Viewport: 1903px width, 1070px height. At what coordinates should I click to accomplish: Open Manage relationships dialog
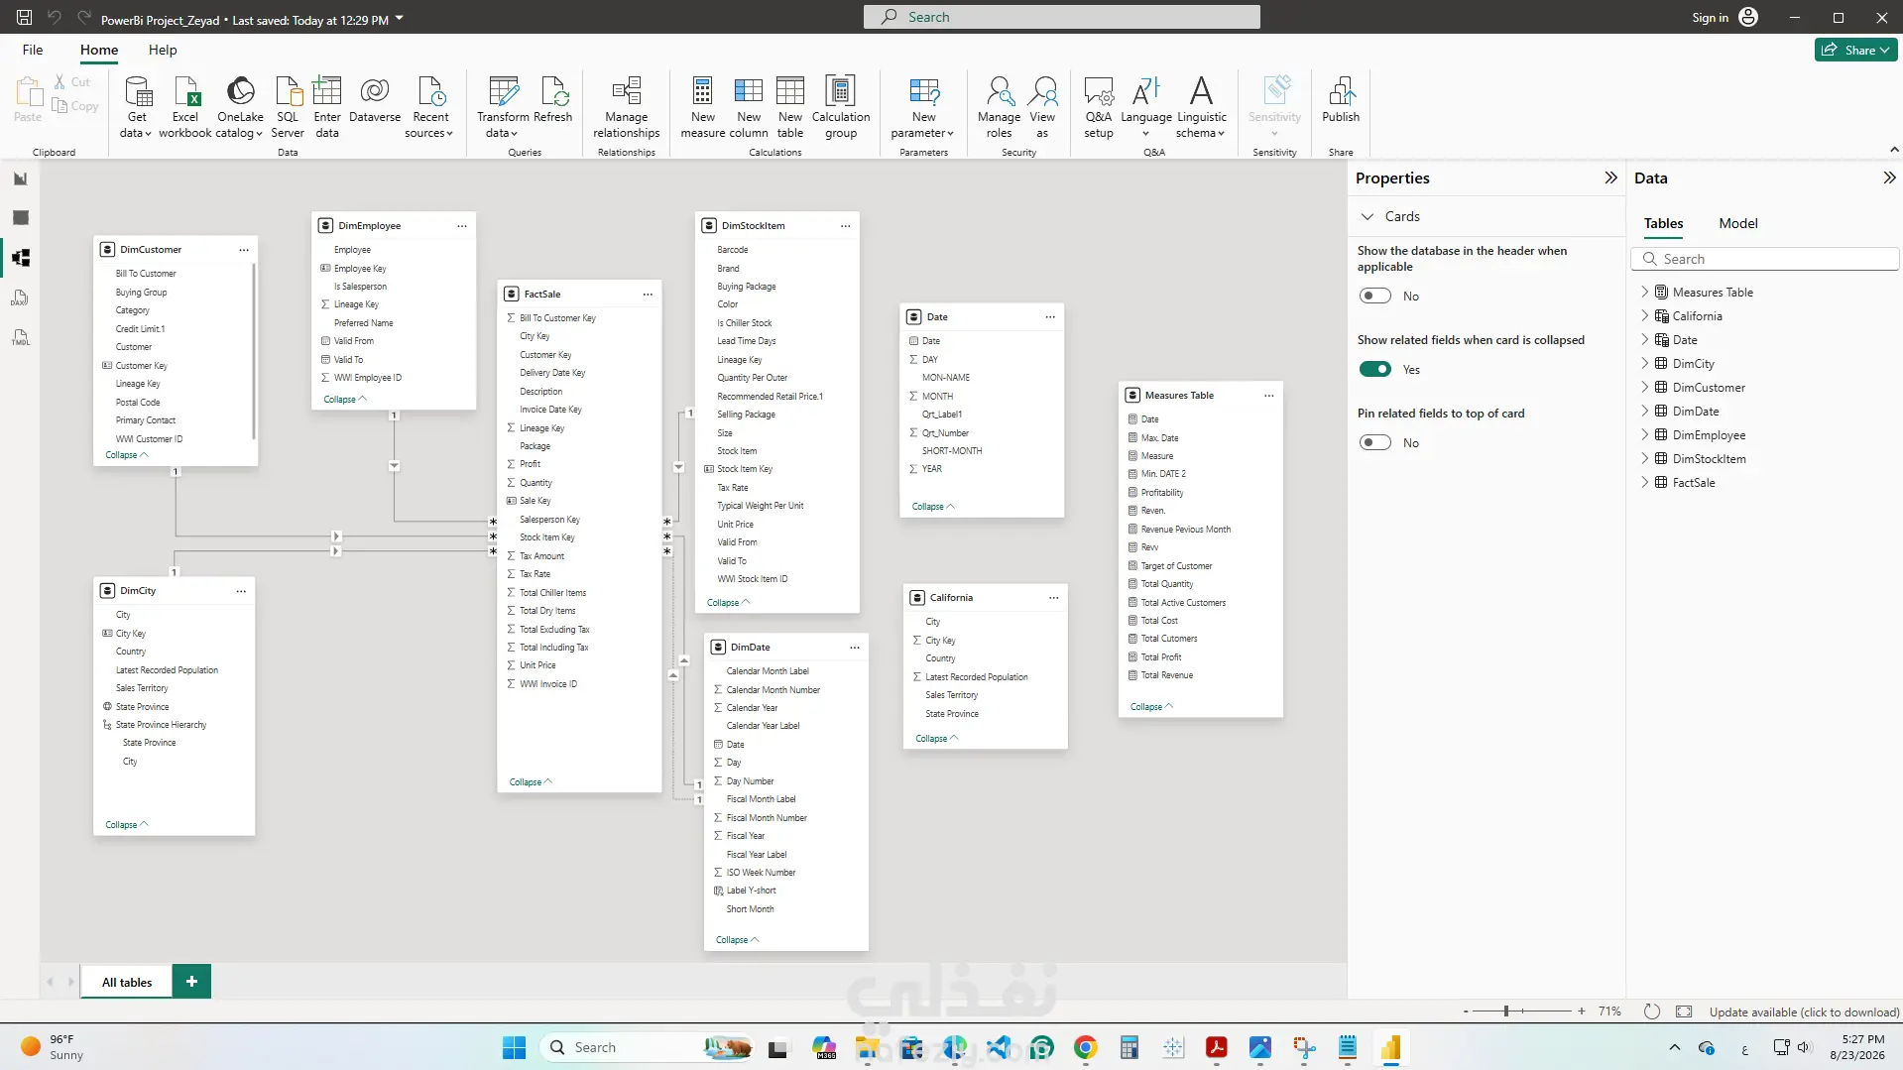pos(627,107)
